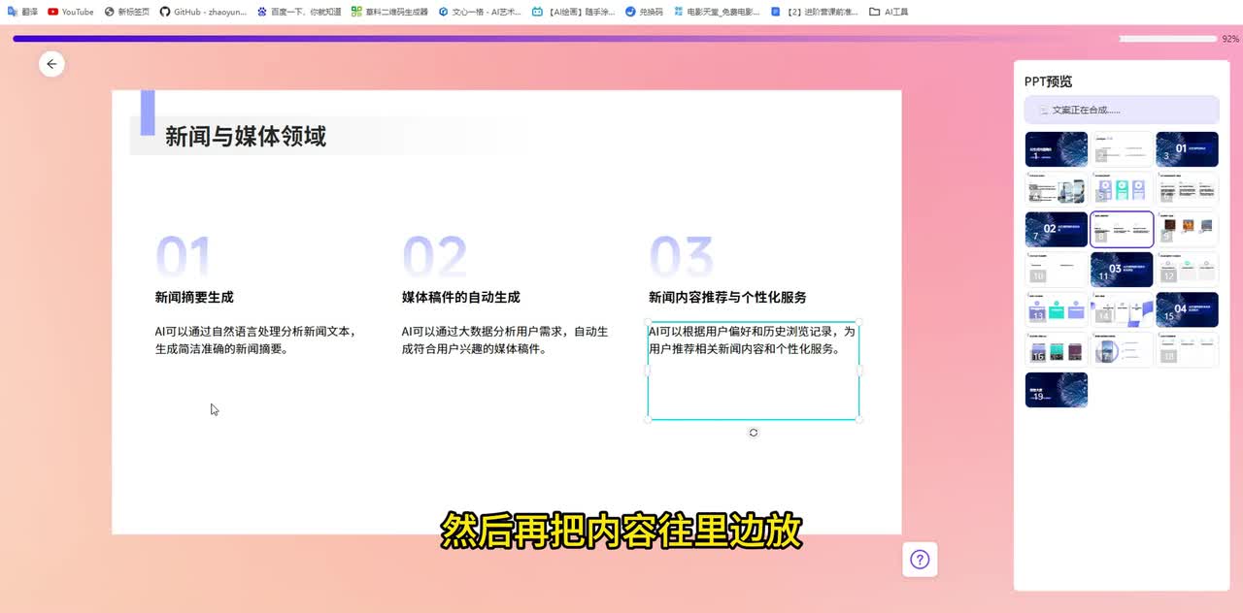Select slide 1 thumbnail in PPT预览
The height and width of the screenshot is (613, 1243).
click(x=1056, y=149)
